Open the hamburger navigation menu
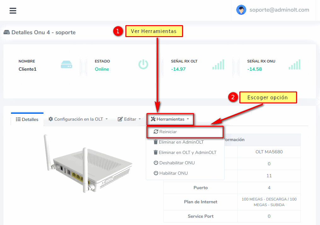Image resolution: width=320 pixels, height=225 pixels. pyautogui.click(x=13, y=11)
